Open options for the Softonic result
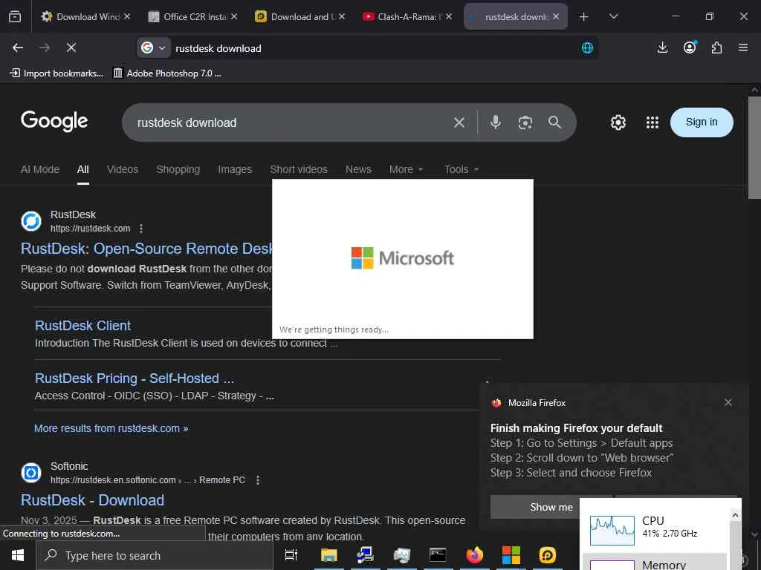761x570 pixels. [x=258, y=480]
